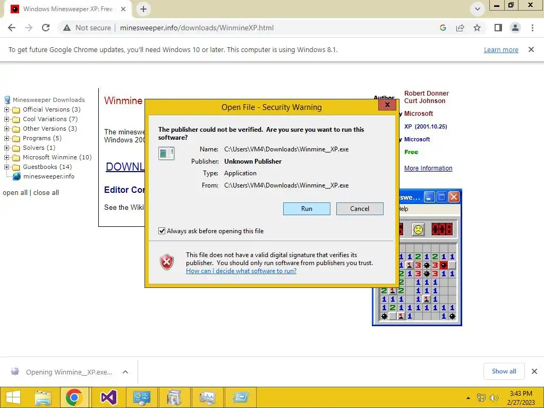
Task: Dismiss the Chrome update info bar
Action: 531,49
